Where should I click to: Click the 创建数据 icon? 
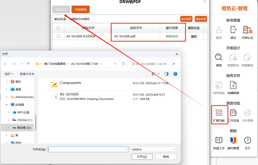click(233, 85)
